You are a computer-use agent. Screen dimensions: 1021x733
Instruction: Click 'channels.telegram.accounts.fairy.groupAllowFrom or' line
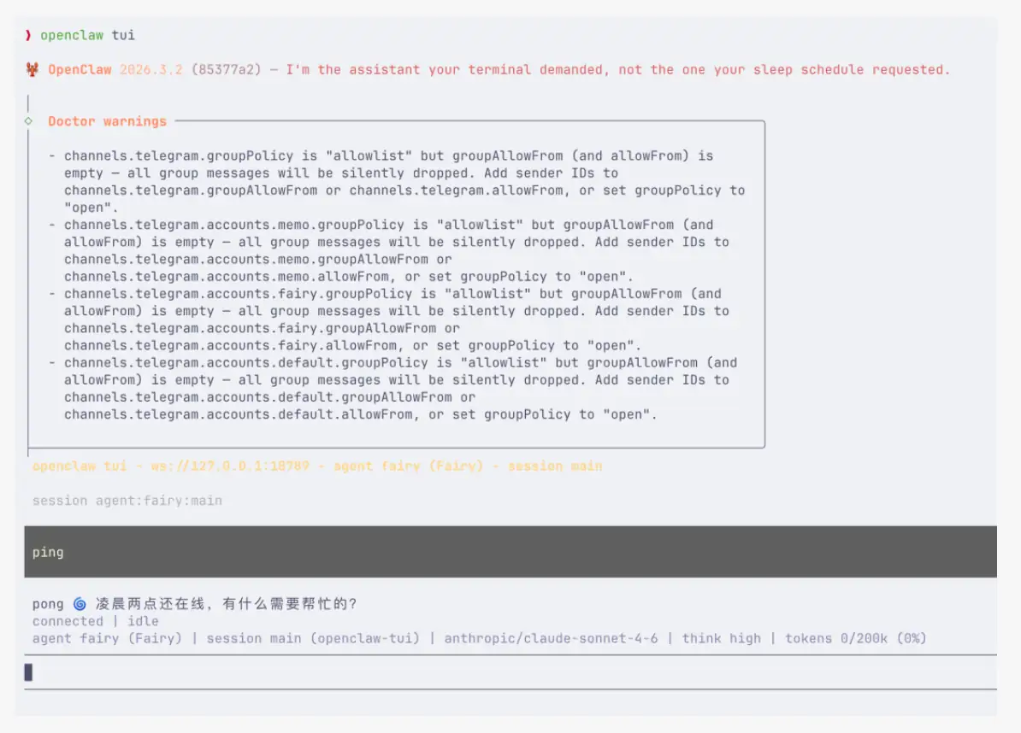click(262, 328)
